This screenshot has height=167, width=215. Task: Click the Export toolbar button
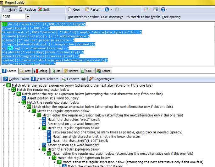click(x=69, y=79)
